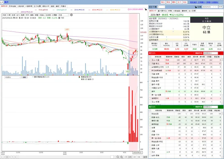Click the question mark next to 佔股本比重
Screen dimensions: 224x159
point(166,37)
